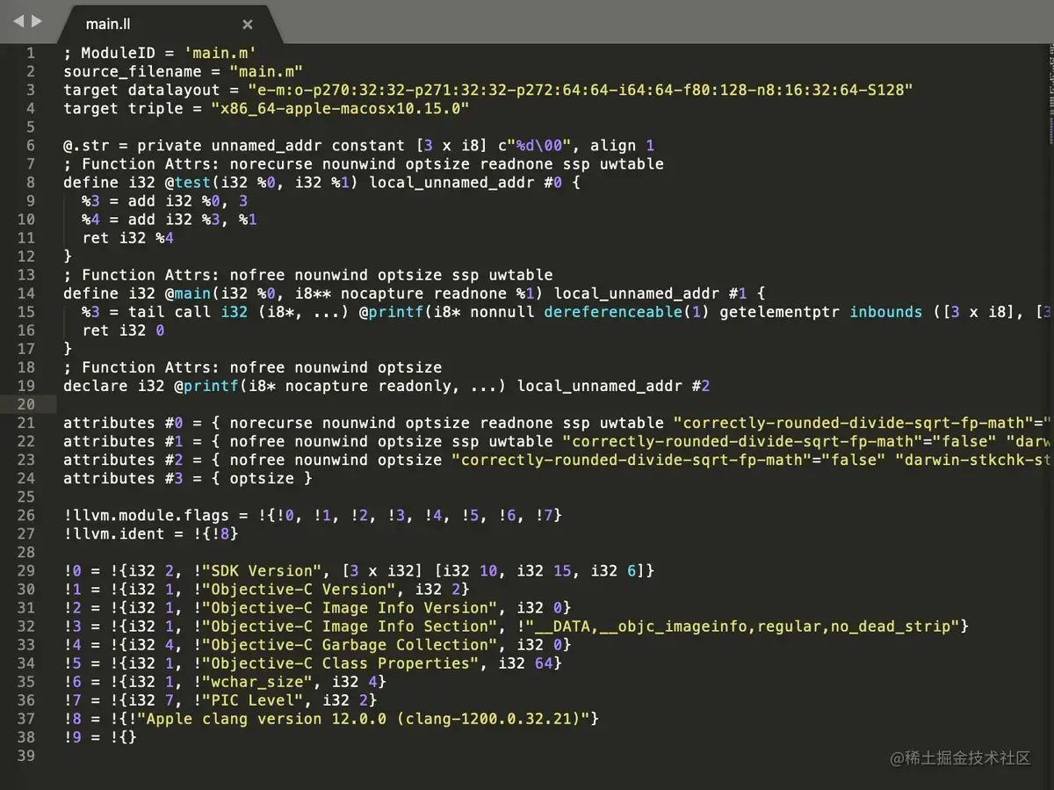Click "@.str" on line 6
The image size is (1054, 790).
click(x=86, y=146)
